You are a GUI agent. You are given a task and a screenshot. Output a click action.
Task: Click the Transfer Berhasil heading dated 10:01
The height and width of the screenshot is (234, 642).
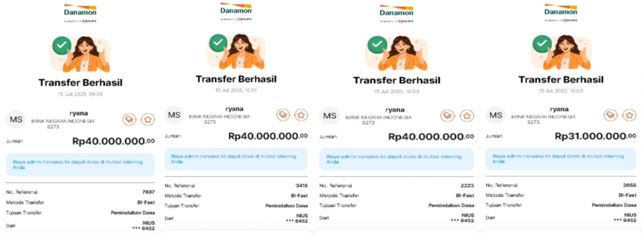[236, 78]
